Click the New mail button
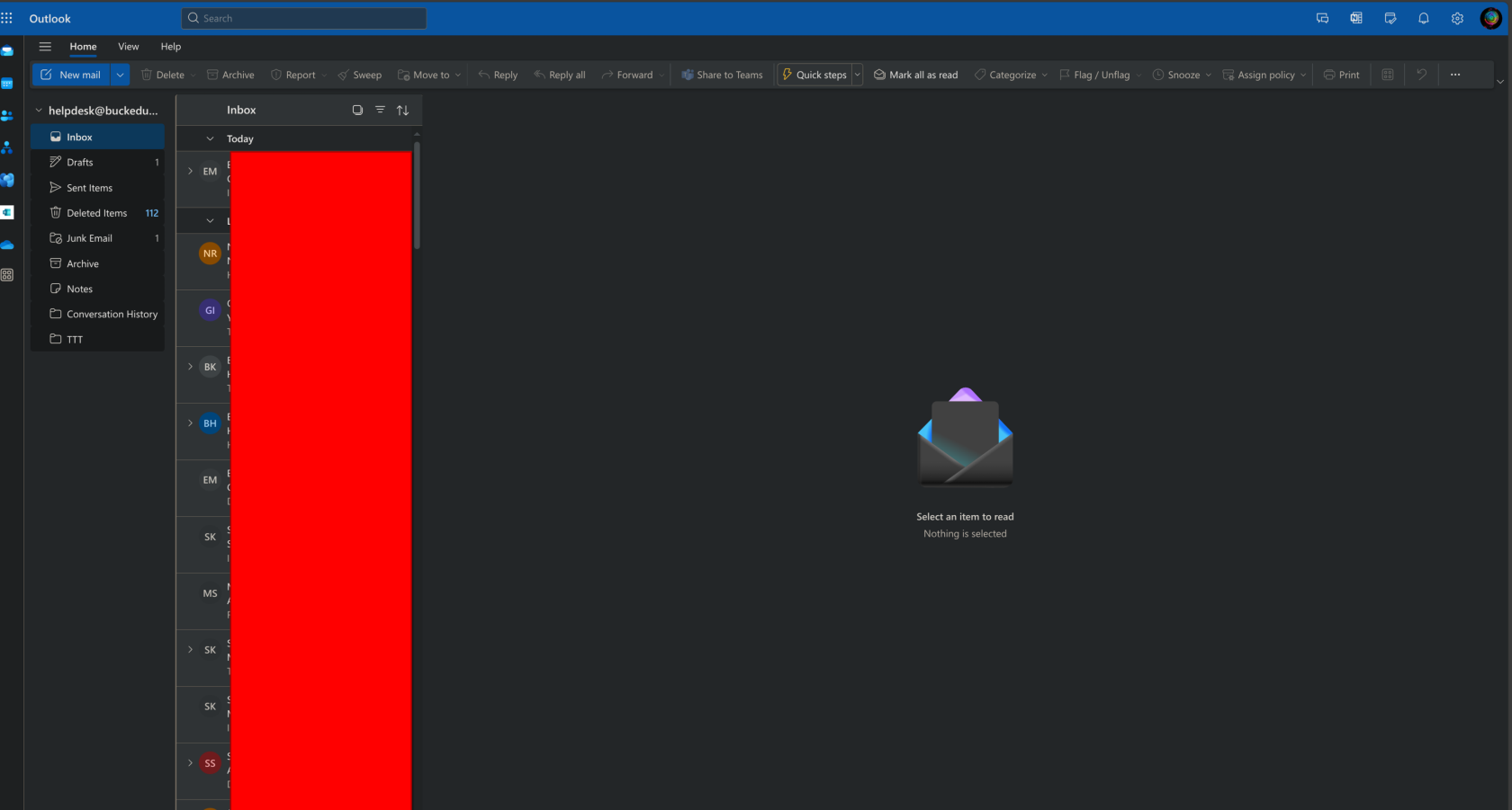Image resolution: width=1512 pixels, height=810 pixels. (71, 75)
